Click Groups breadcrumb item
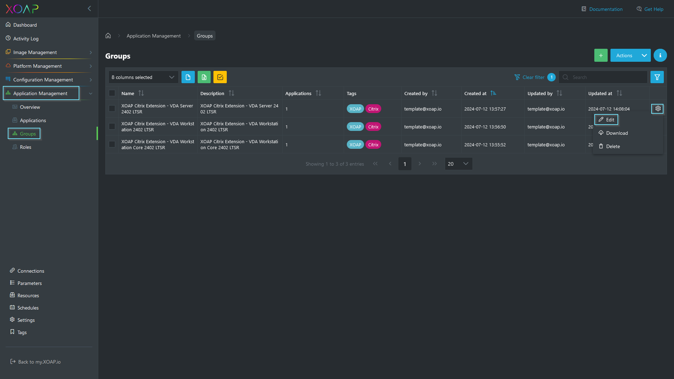 [x=205, y=36]
